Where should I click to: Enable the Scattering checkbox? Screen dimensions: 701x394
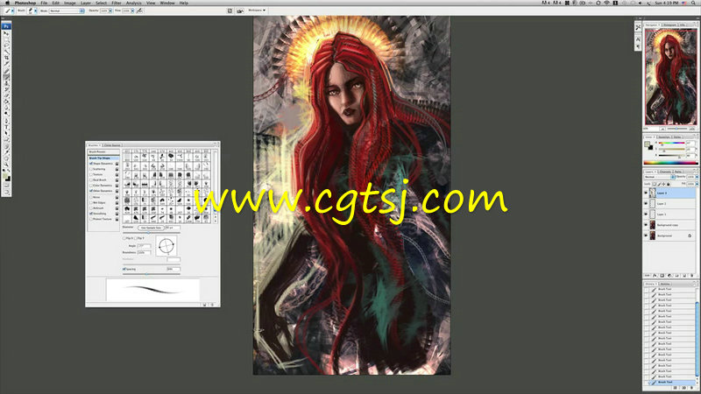tap(91, 169)
